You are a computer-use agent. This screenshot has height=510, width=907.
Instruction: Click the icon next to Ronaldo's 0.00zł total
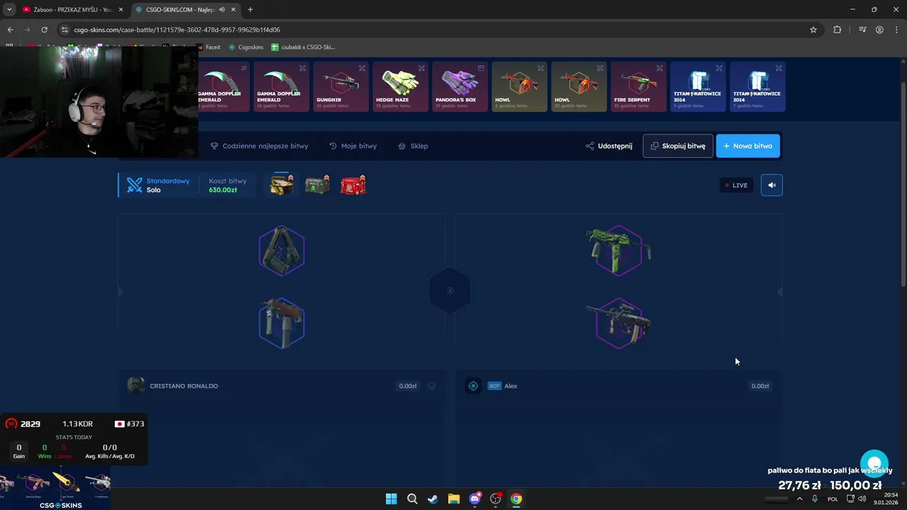click(x=432, y=386)
